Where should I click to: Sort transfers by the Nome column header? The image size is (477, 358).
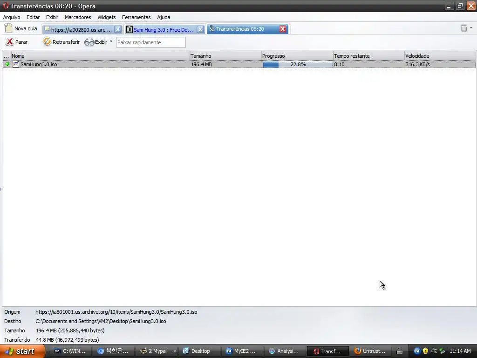point(100,56)
